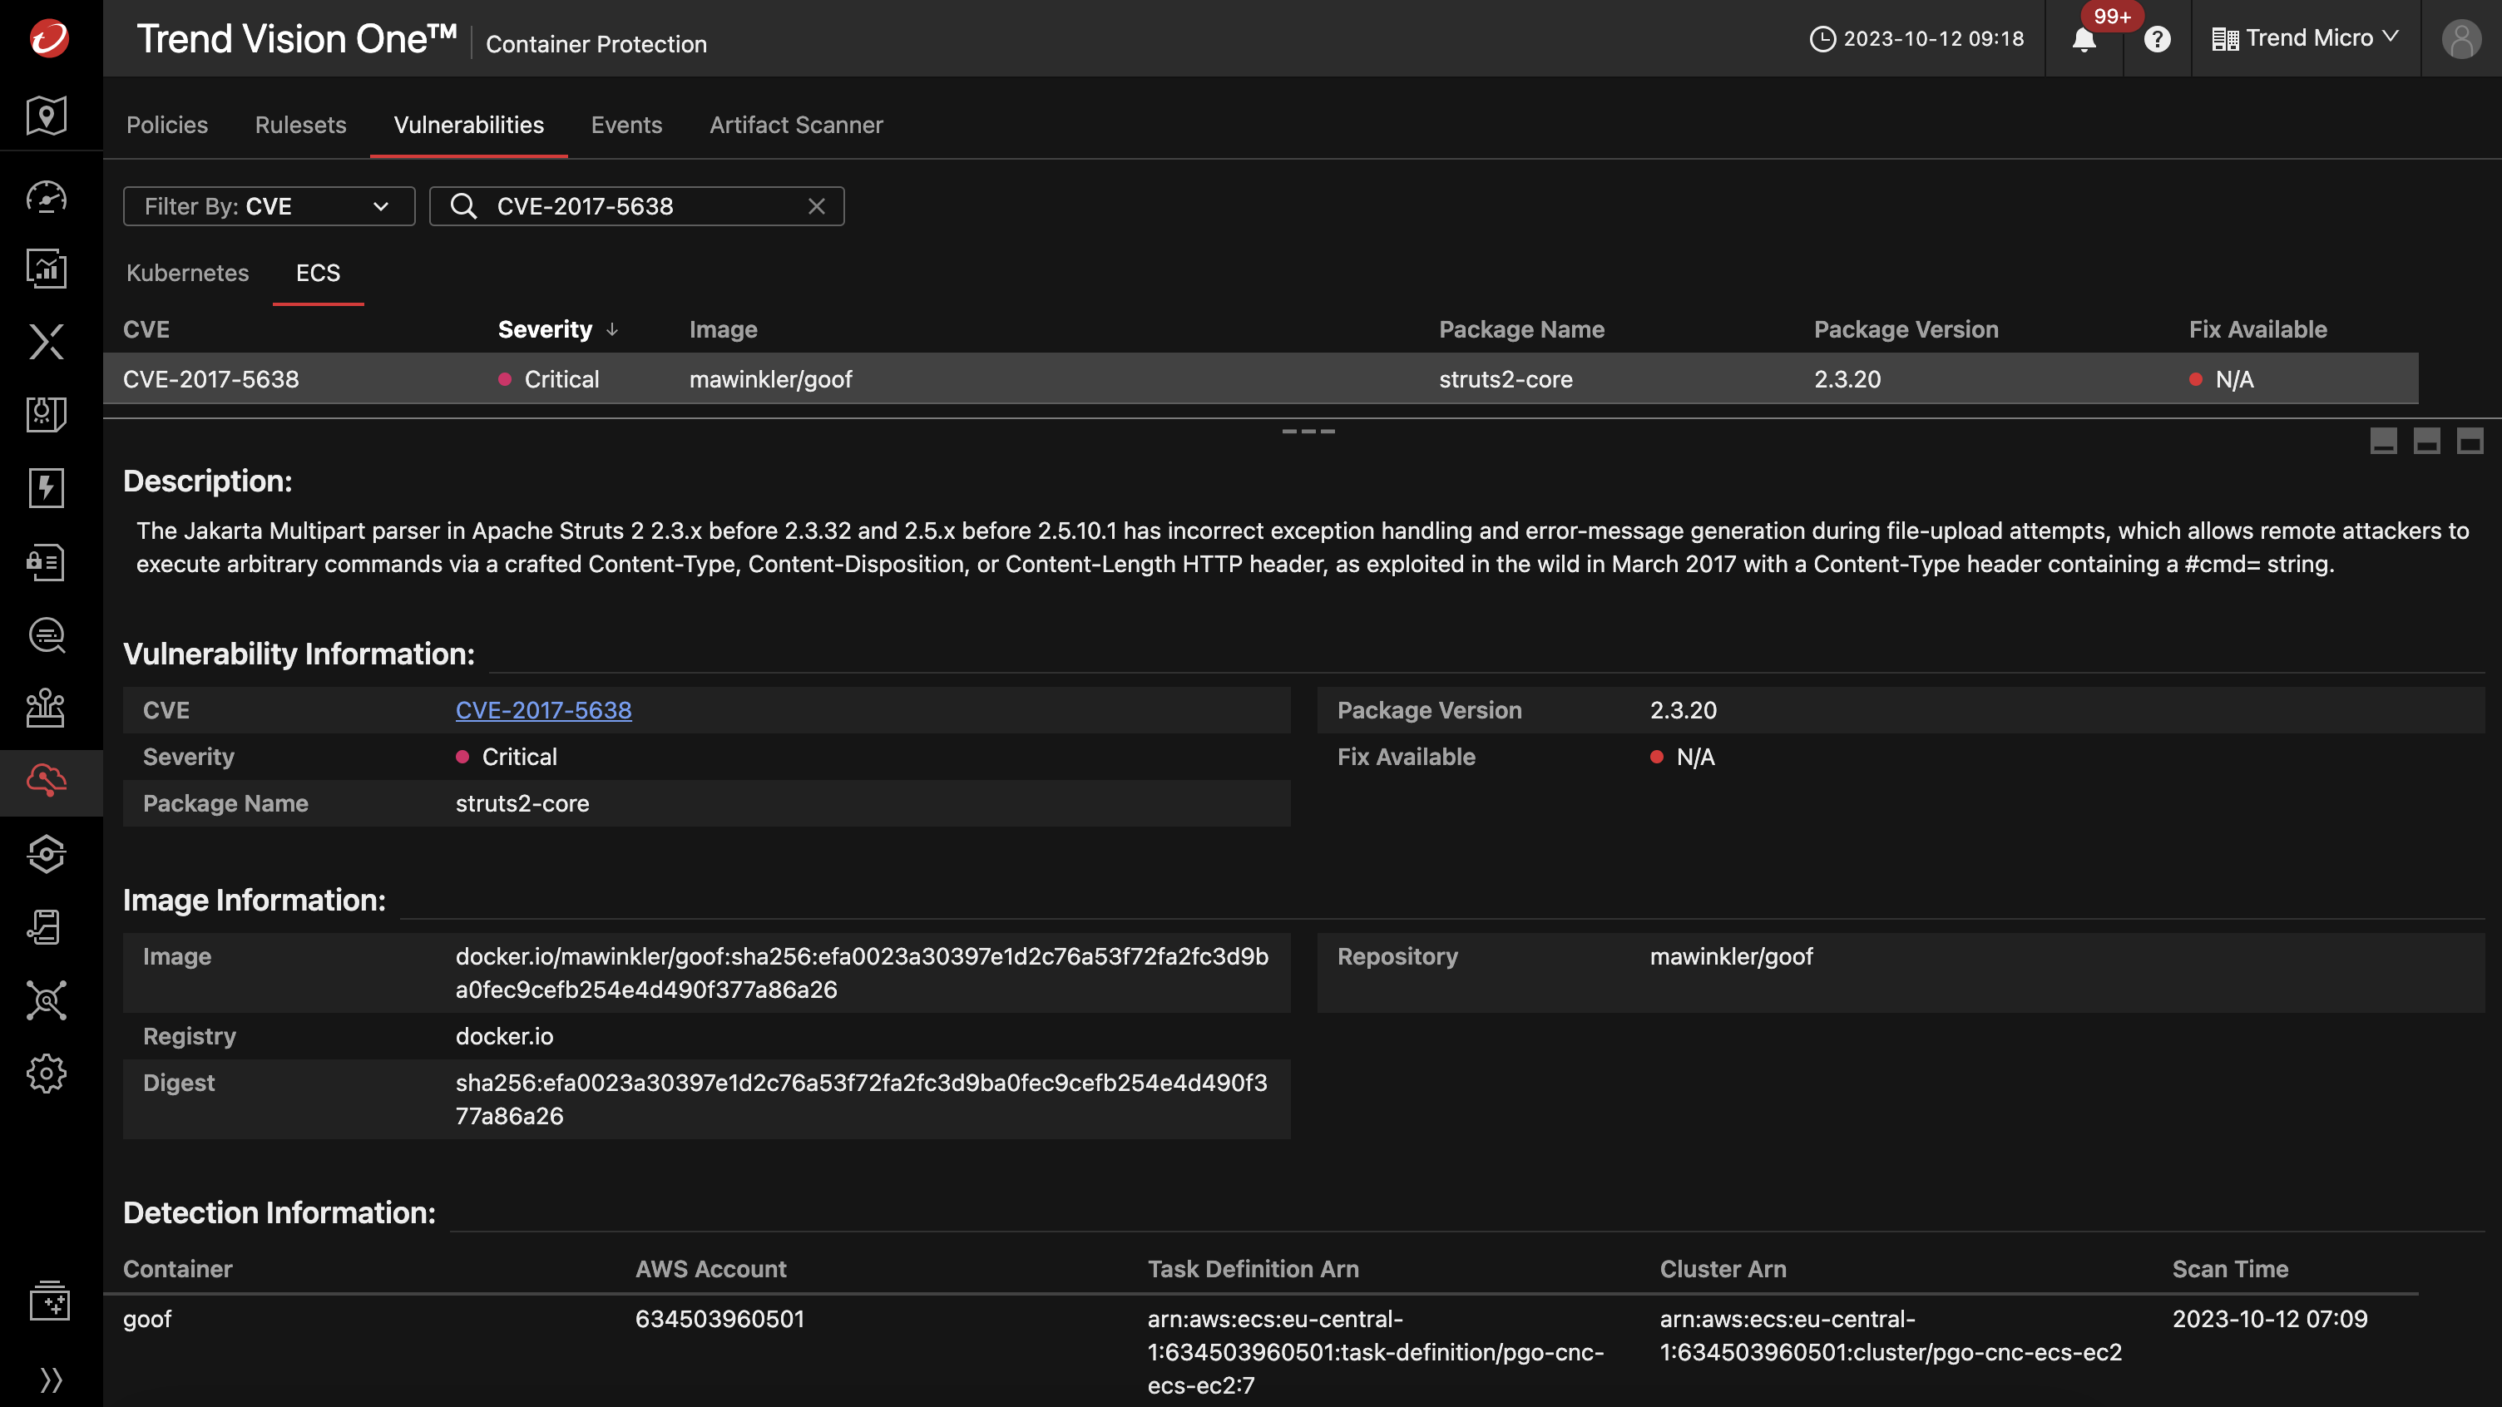Clear the CVE-2017-5638 search text

(x=817, y=206)
